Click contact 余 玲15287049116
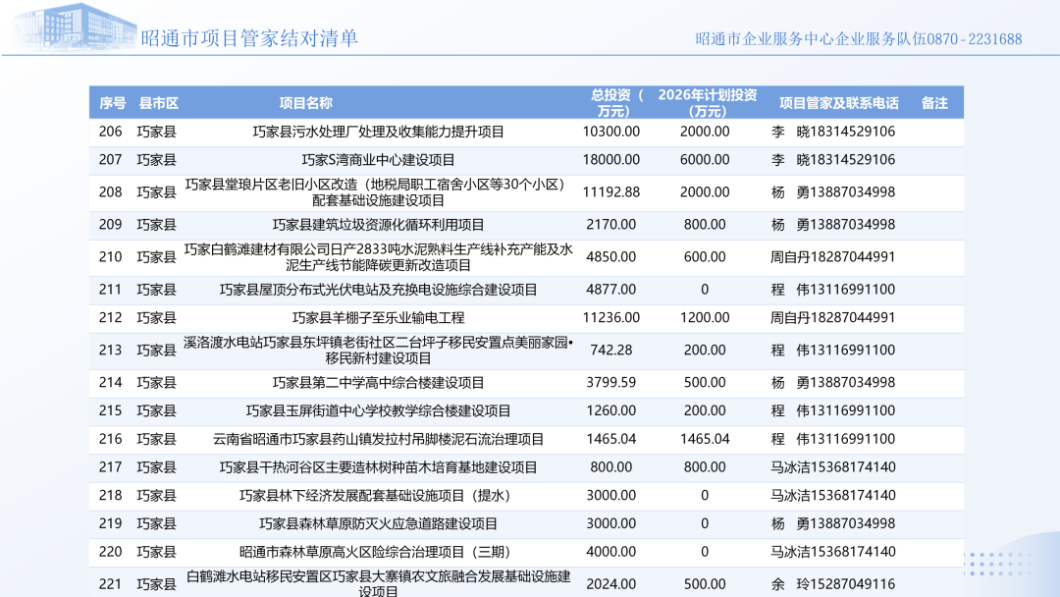The image size is (1060, 597). point(833,585)
